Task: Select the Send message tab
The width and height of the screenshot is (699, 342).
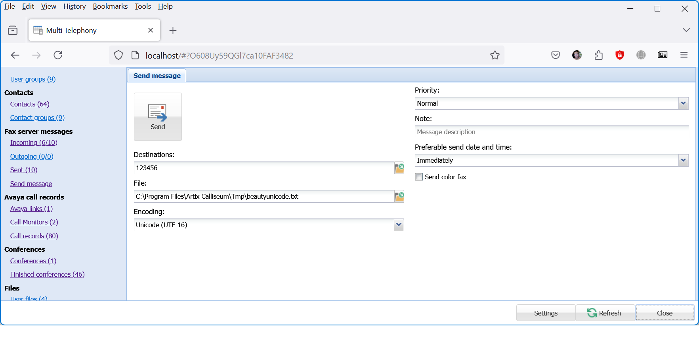Action: [157, 76]
